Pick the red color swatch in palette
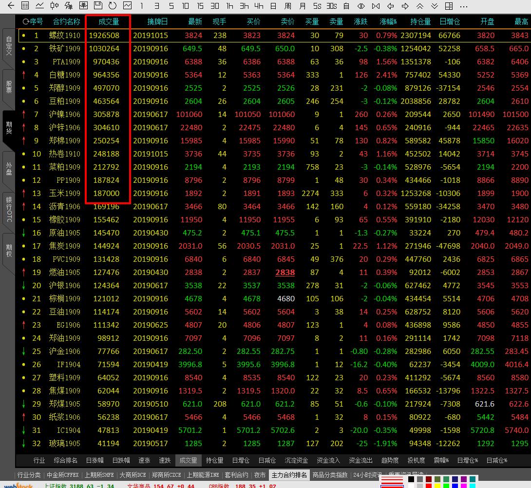531x488 pixels. click(429, 486)
